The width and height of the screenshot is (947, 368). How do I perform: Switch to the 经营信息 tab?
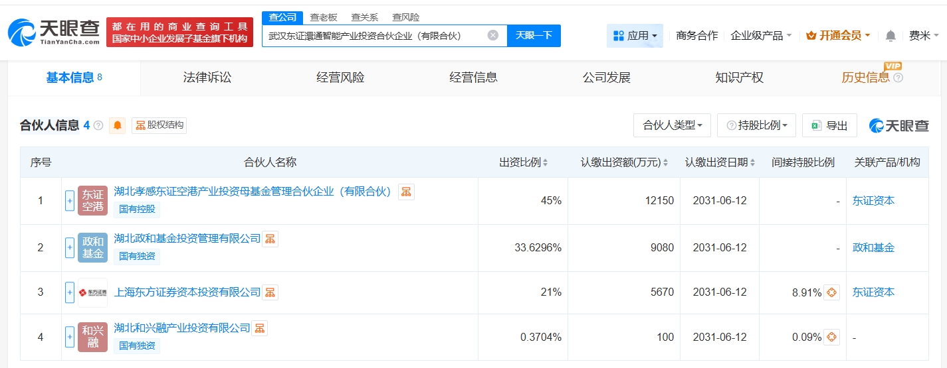(x=473, y=78)
